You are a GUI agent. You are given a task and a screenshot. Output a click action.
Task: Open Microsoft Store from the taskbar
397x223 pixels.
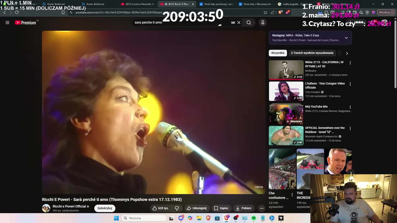click(217, 218)
